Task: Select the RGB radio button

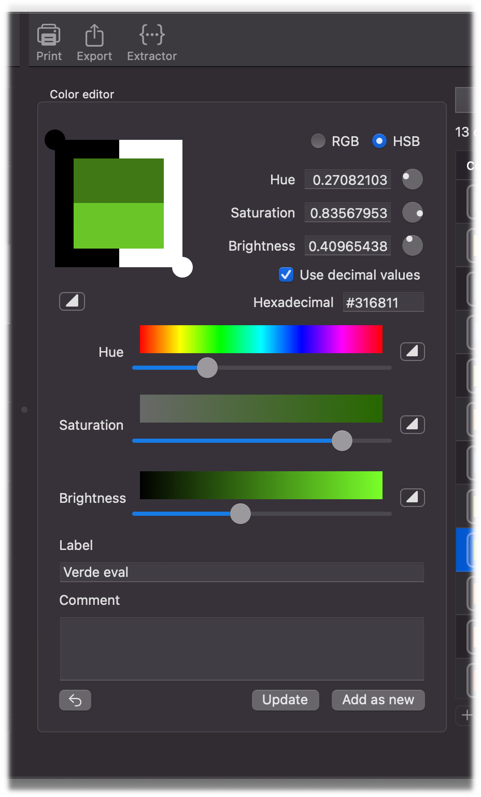Action: (x=318, y=141)
